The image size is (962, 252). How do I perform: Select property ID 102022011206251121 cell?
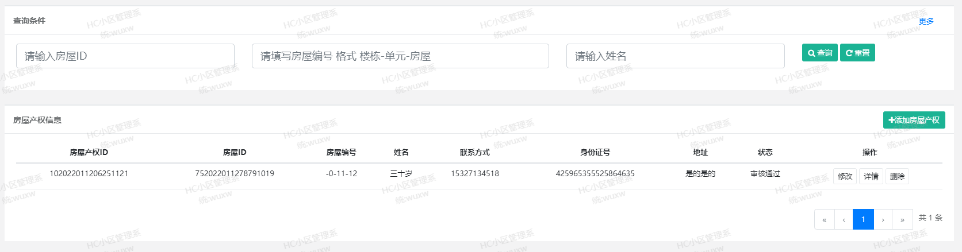89,173
